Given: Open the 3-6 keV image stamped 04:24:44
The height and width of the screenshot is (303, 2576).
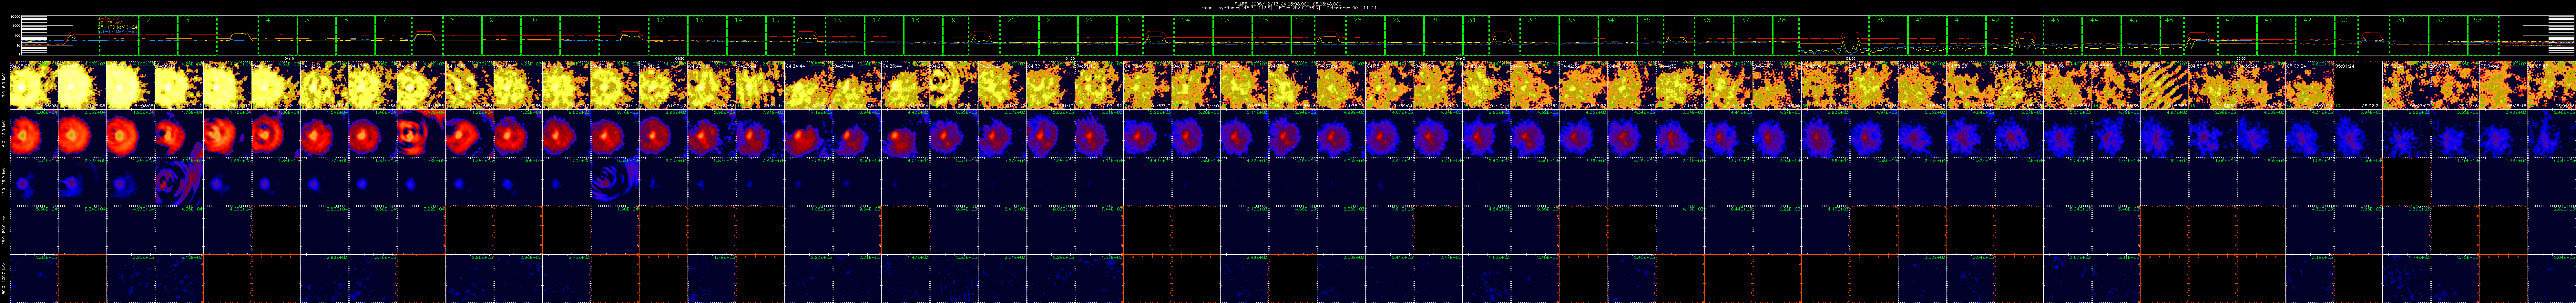Looking at the screenshot, I should [809, 85].
